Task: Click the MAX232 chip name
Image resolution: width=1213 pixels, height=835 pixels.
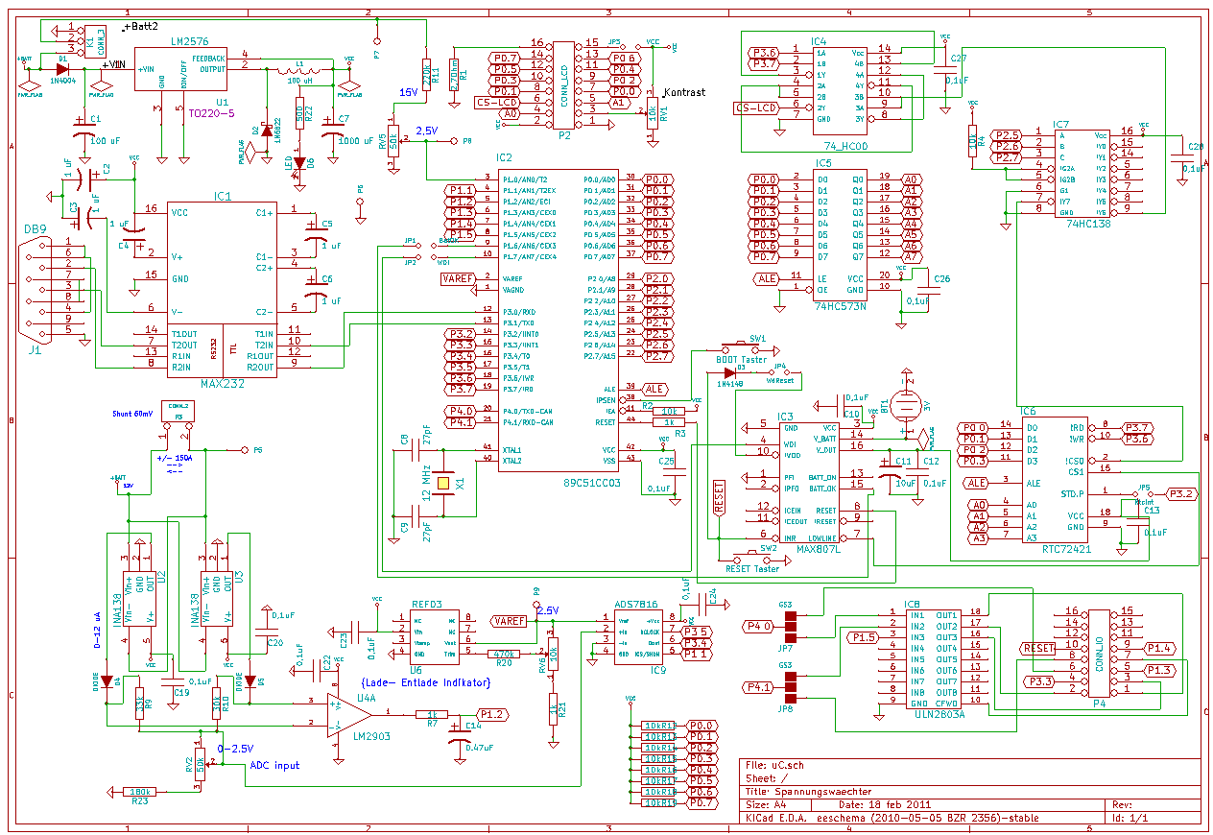Action: pyautogui.click(x=225, y=383)
